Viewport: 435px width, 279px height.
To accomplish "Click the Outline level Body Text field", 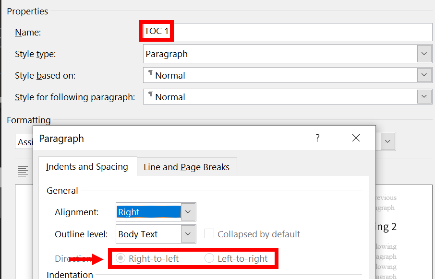I will [149, 234].
